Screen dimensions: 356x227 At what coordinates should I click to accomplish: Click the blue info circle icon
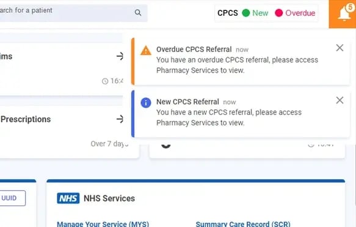coord(146,103)
